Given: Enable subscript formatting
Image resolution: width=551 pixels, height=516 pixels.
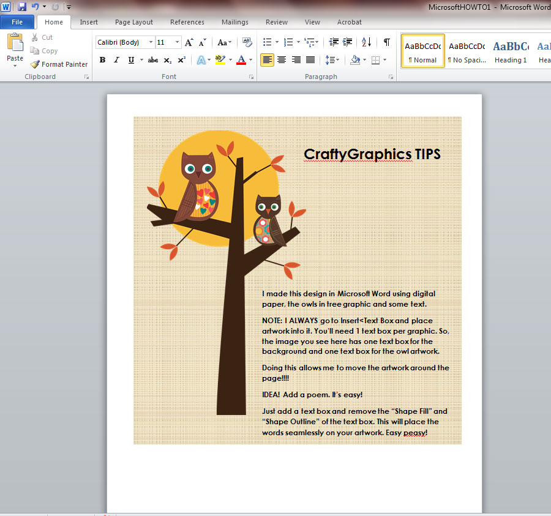Looking at the screenshot, I should (167, 59).
